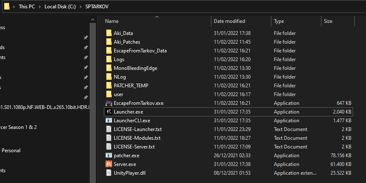The width and height of the screenshot is (366, 183).
Task: Select the MonoBleedingEdge folder name
Action: point(135,68)
